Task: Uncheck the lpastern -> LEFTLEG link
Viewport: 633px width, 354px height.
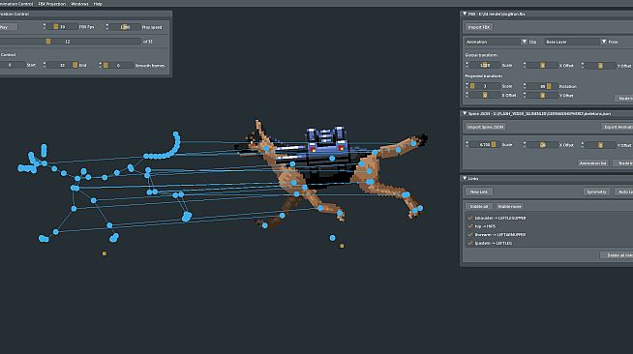Action: [470, 243]
